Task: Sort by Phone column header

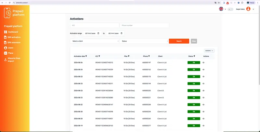Action: point(147,56)
